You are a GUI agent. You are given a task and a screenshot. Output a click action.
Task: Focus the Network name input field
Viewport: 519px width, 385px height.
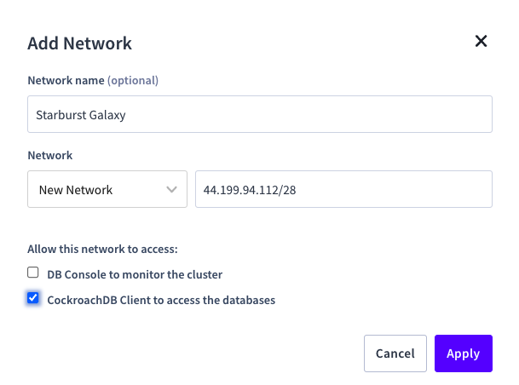[x=259, y=114]
